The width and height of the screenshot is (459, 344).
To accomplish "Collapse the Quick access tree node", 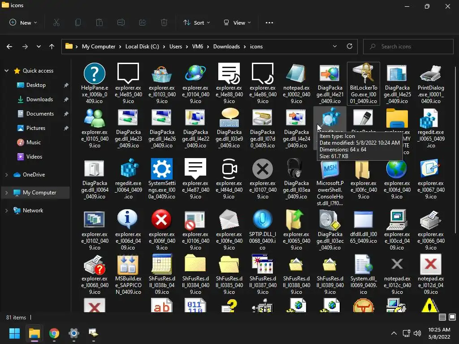I will pyautogui.click(x=6, y=70).
